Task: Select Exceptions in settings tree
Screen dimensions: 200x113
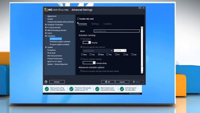Action: pos(51,50)
